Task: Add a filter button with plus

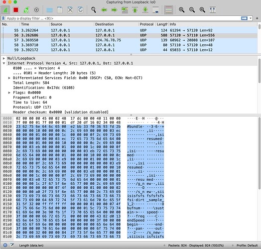Action: click(257, 18)
